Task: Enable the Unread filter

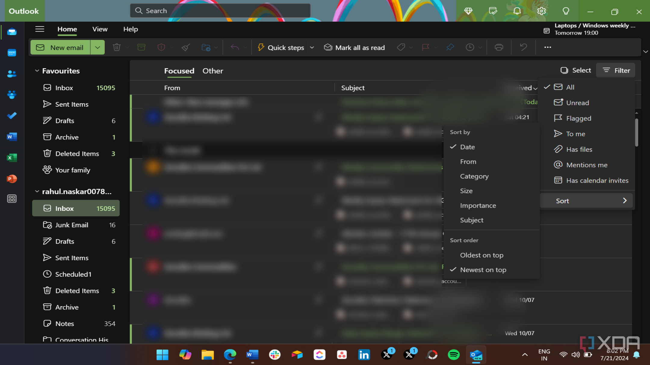Action: coord(577,102)
